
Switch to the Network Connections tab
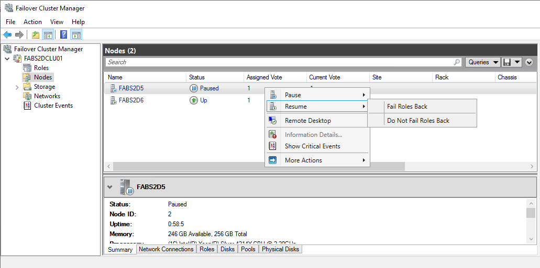166,250
